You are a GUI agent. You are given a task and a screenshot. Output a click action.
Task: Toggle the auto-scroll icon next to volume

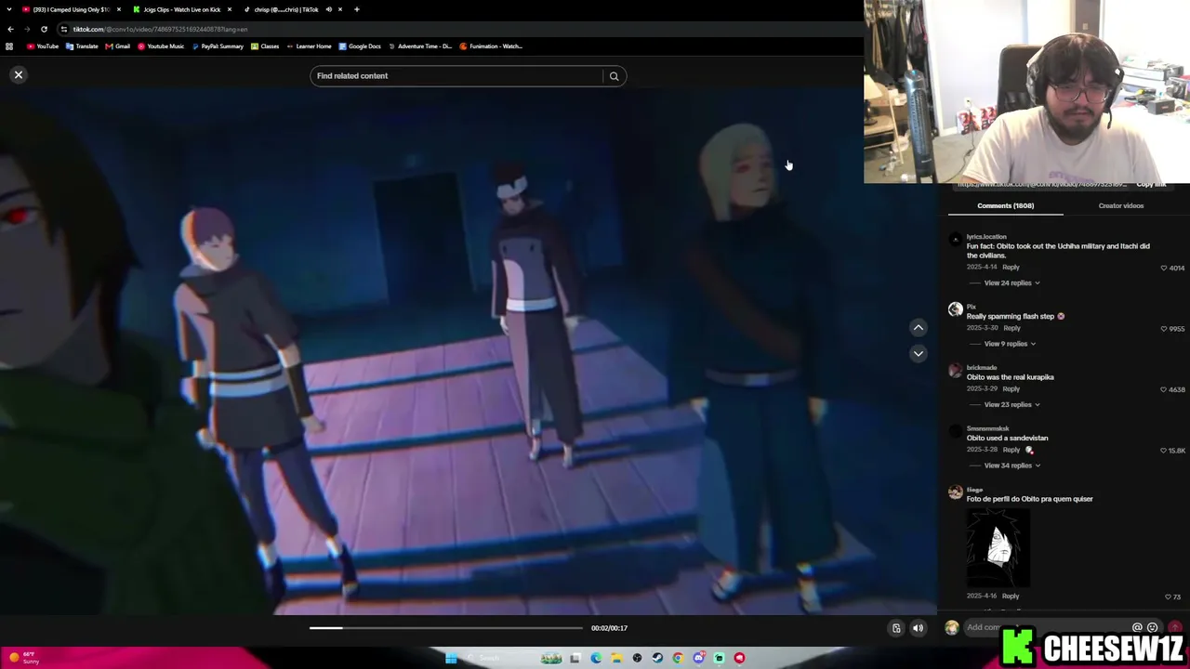click(896, 628)
